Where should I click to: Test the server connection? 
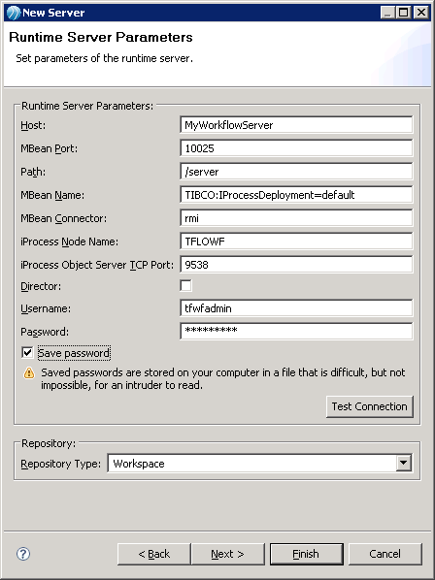click(370, 406)
